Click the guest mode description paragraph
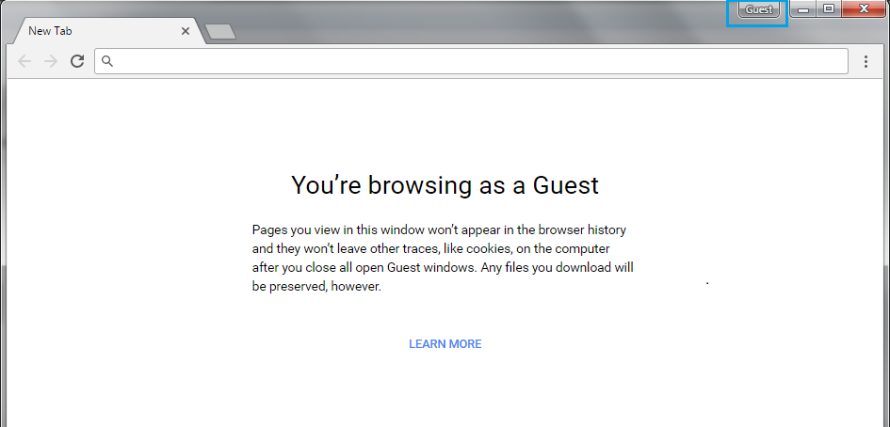The width and height of the screenshot is (890, 427). point(443,259)
